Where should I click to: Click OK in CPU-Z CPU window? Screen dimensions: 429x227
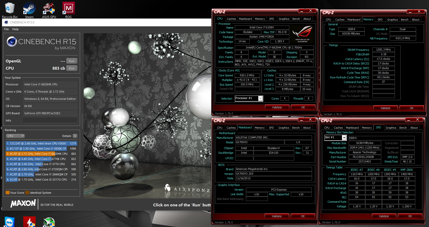pos(303,107)
